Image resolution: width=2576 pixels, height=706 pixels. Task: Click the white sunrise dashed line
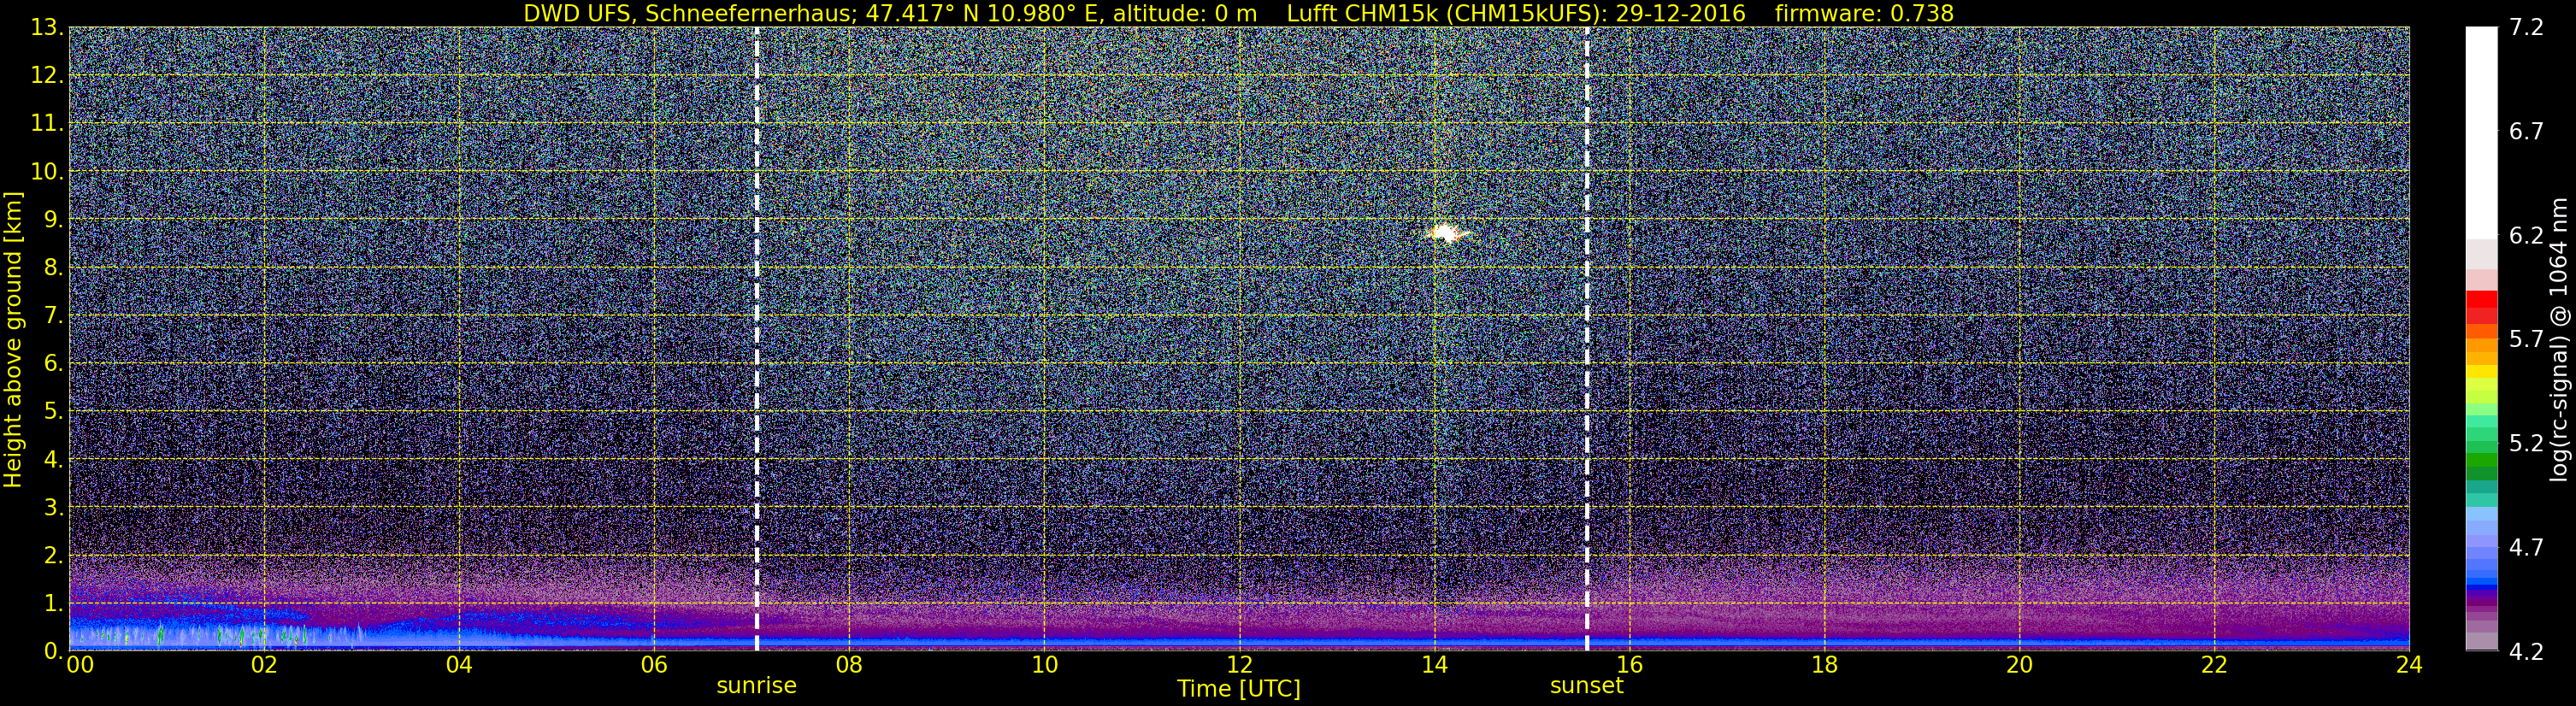pyautogui.click(x=757, y=339)
